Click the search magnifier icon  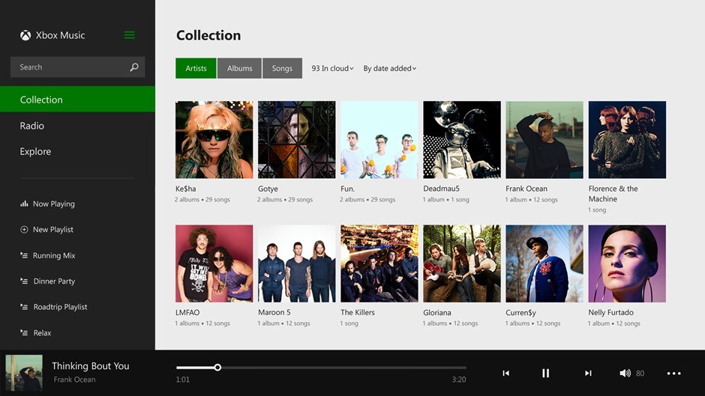point(134,67)
